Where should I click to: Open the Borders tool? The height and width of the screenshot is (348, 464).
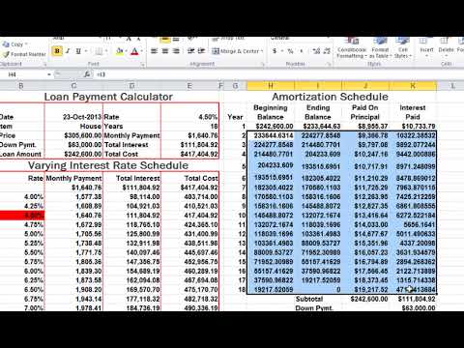click(99, 51)
